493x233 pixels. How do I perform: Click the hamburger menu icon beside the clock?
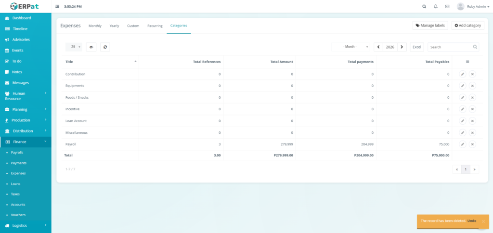tap(58, 7)
